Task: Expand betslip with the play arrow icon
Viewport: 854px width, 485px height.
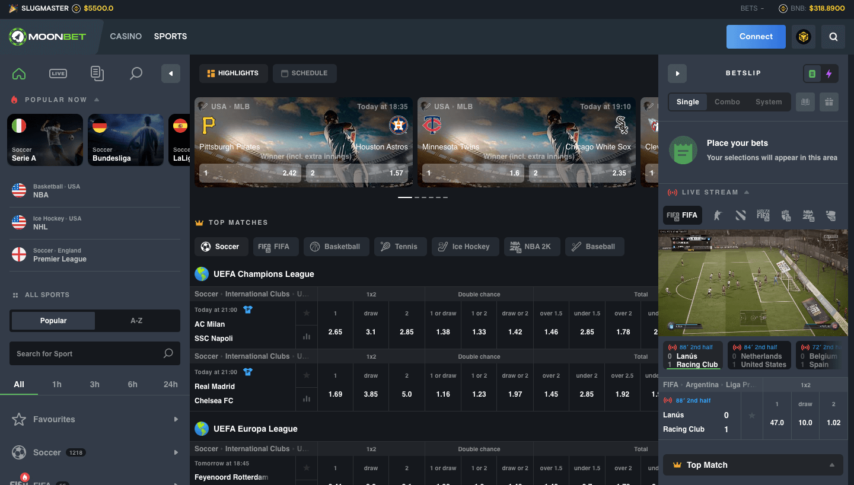Action: [x=677, y=74]
